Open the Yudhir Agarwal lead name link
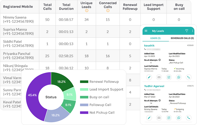Image resolution: width=197 pixels, height=125 pixels. tap(154, 86)
